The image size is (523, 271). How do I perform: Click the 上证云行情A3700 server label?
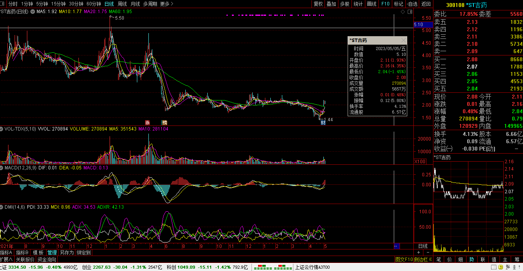312,267
